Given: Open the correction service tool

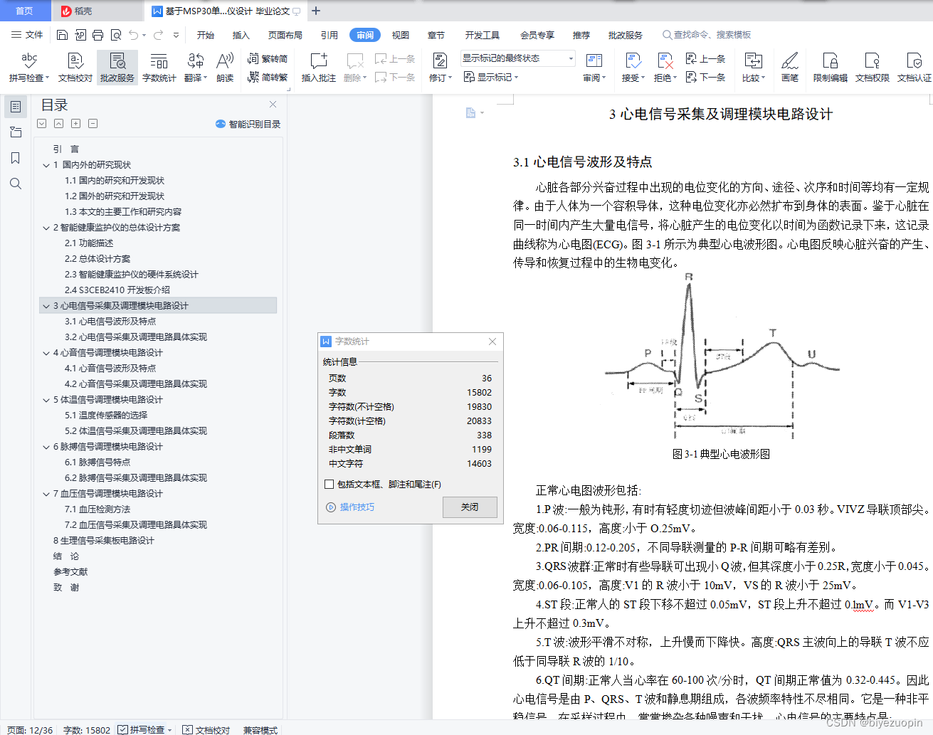Looking at the screenshot, I should (x=117, y=67).
